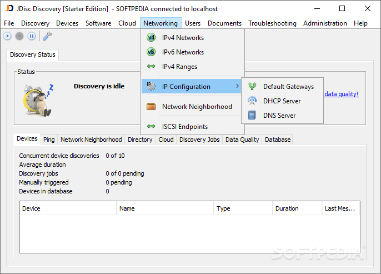Select ISCSI Endpoints menu entry
381x274 pixels.
click(x=193, y=126)
